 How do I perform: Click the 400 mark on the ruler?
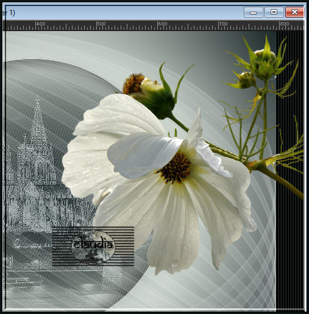pos(41,24)
